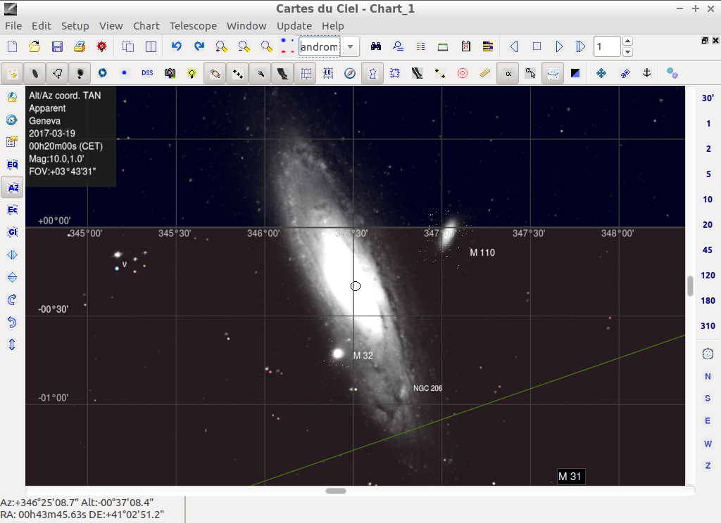Image resolution: width=721 pixels, height=523 pixels.
Task: Toggle object labels alpha button
Action: pyautogui.click(x=508, y=73)
